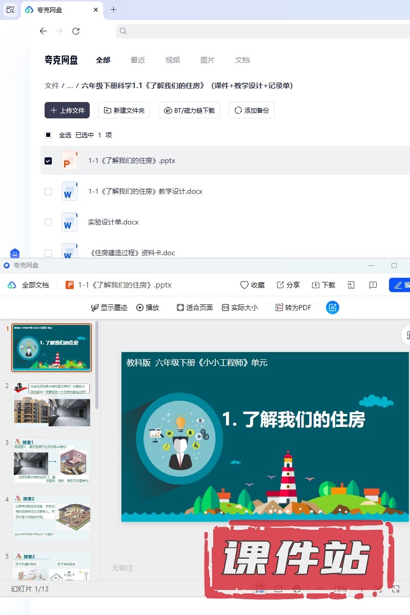Screen dimensions: 410x615
Task: Start slideshow with 播放 button
Action: pyautogui.click(x=148, y=307)
